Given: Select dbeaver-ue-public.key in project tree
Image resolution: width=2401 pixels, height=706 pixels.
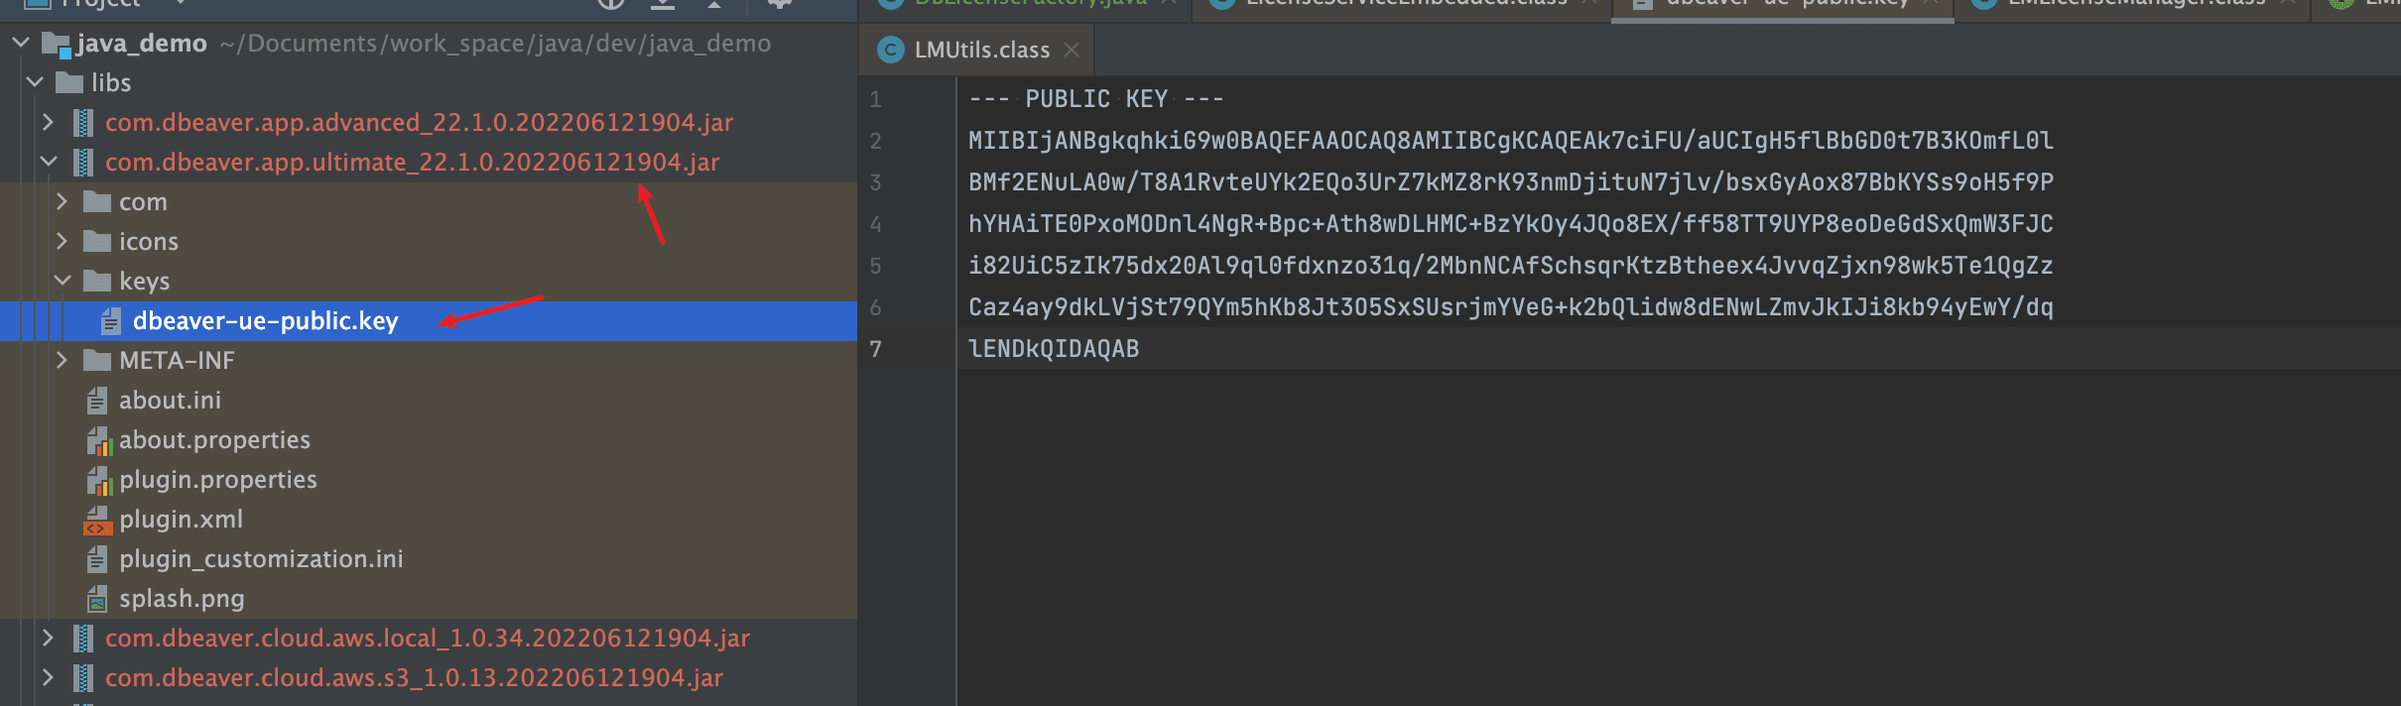Looking at the screenshot, I should [266, 321].
